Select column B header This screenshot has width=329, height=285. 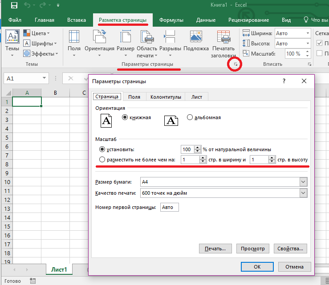coord(55,92)
